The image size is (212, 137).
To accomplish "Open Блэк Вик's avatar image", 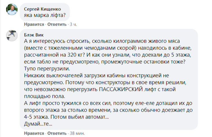I will tap(11, 36).
